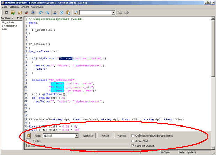The width and height of the screenshot is (216, 155).
Task: Click the save script icon
Action: pos(19,13)
